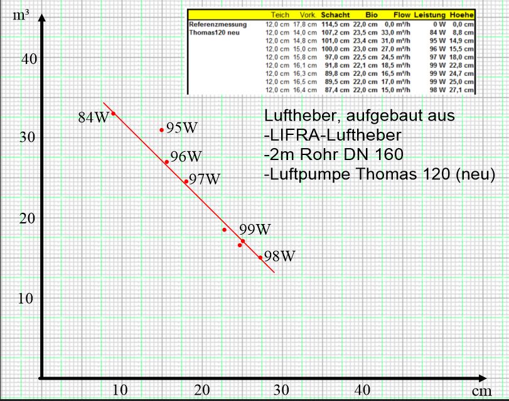This screenshot has height=401, width=509.
Task: Click the red data point labeled 84W
Action: [x=114, y=114]
